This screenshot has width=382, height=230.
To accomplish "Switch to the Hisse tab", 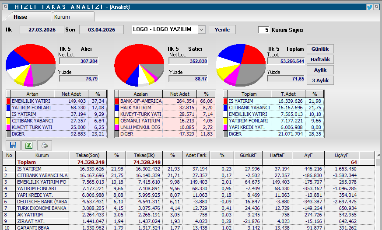I will pos(21,17).
